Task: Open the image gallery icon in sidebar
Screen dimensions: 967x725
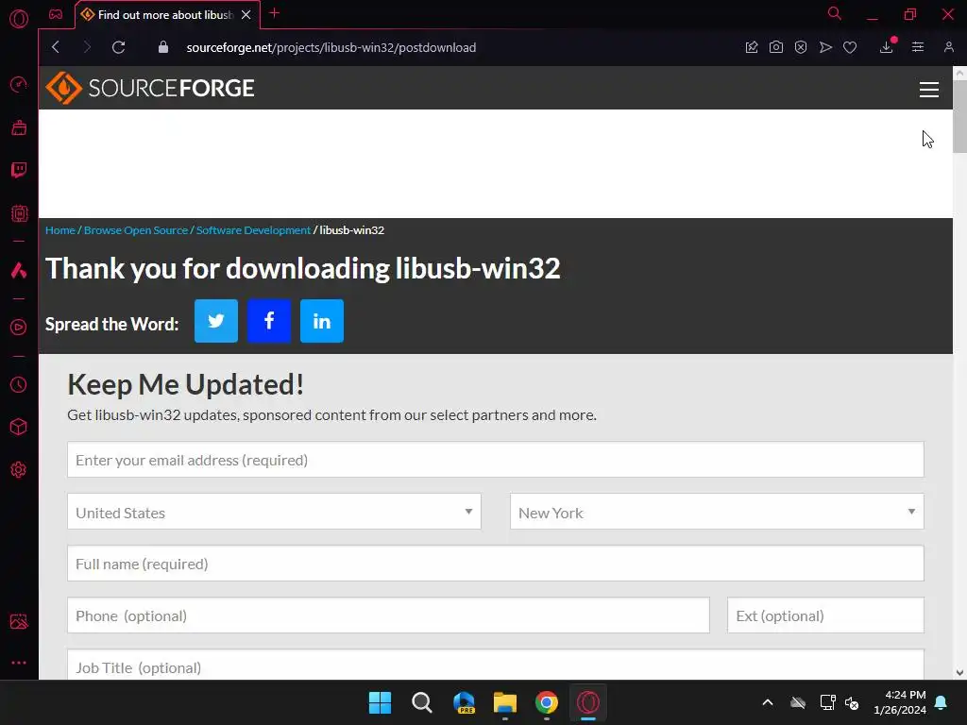Action: (19, 621)
